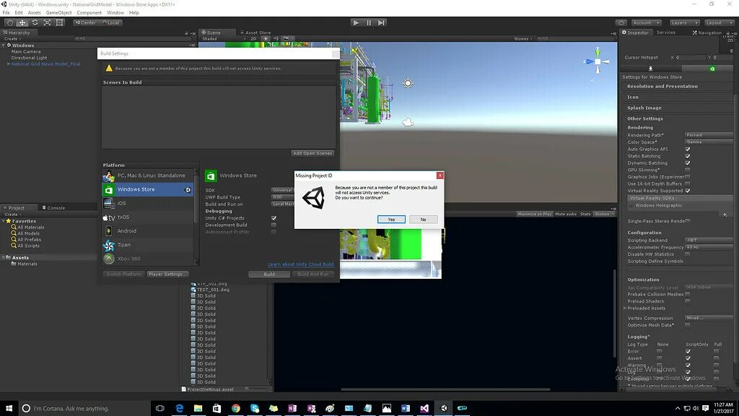Select iOS in the Platform list
This screenshot has height=416, width=739.
coord(148,203)
